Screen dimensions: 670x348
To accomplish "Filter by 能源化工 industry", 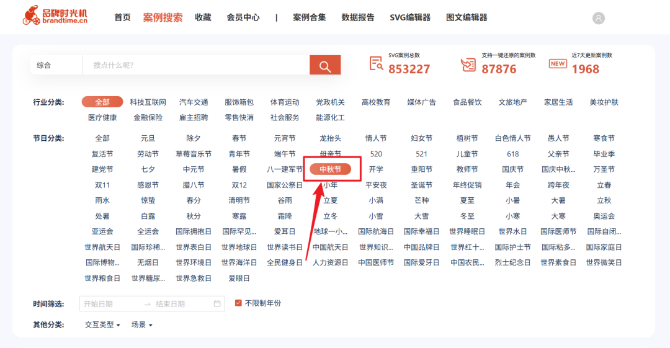I will tap(330, 118).
